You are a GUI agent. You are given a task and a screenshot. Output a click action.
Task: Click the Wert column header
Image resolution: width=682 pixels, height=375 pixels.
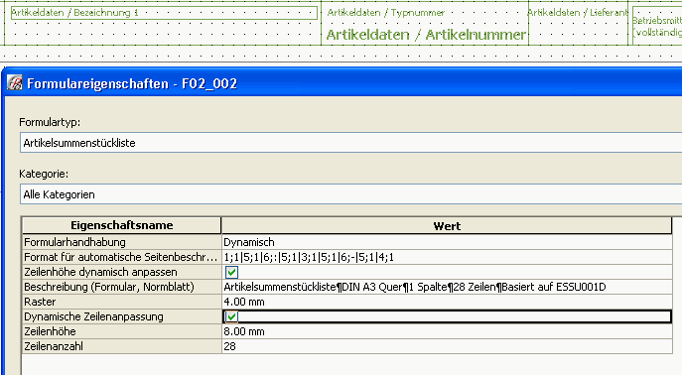(447, 226)
